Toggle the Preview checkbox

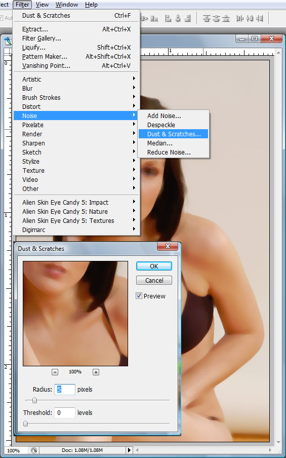pyautogui.click(x=139, y=296)
